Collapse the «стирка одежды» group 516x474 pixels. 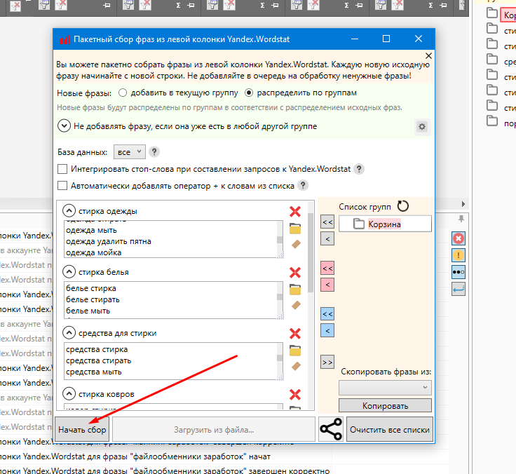pyautogui.click(x=69, y=210)
